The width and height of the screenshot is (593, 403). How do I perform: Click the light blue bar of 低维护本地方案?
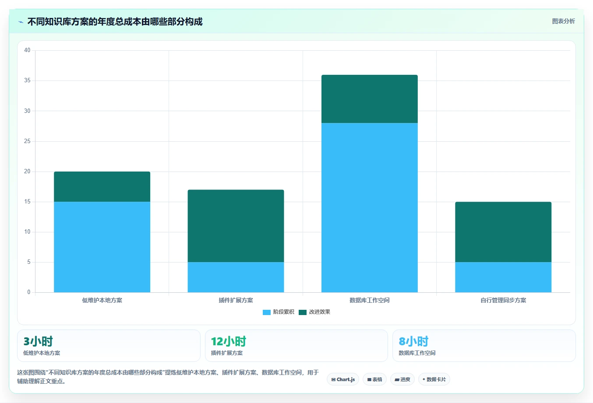102,247
